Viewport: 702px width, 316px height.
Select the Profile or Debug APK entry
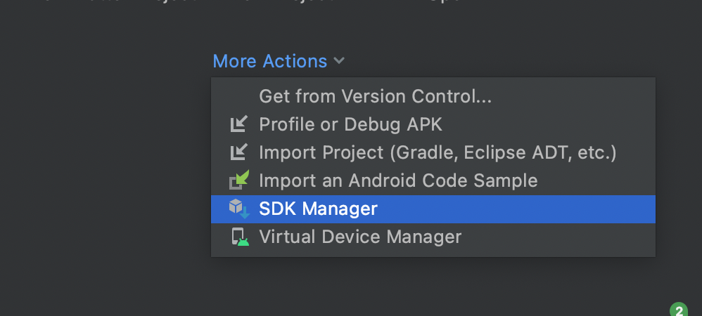point(433,124)
